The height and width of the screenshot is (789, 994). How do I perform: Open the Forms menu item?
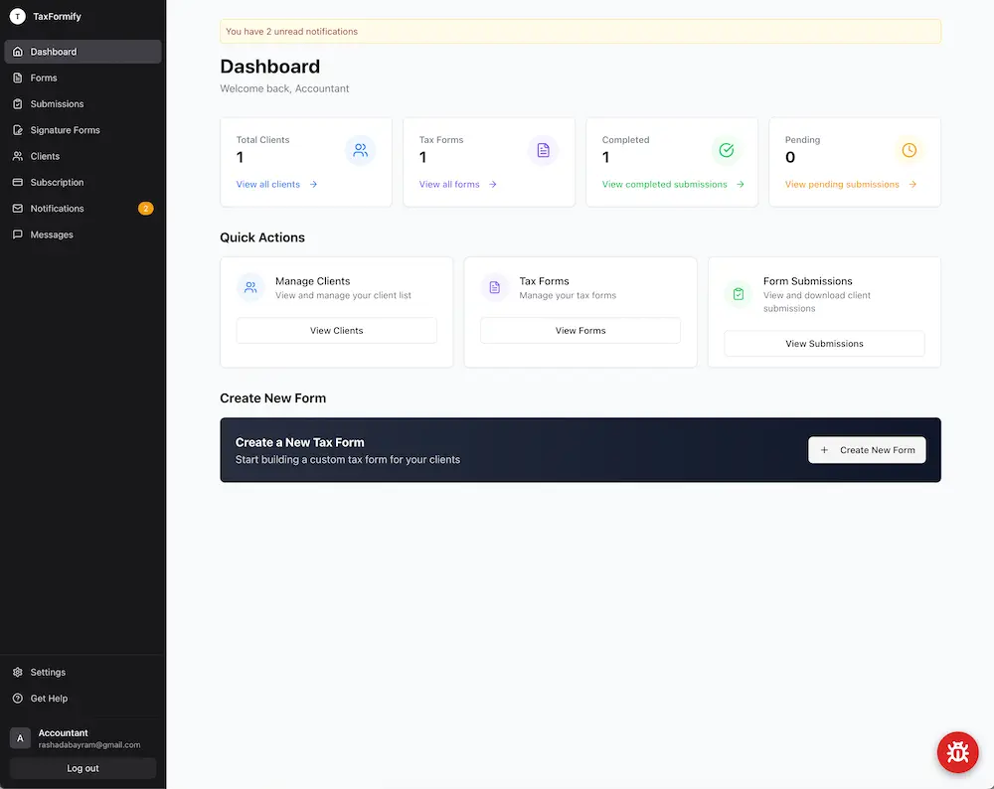click(83, 78)
